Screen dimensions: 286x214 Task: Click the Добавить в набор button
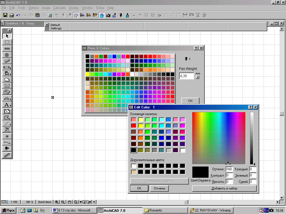click(x=224, y=188)
